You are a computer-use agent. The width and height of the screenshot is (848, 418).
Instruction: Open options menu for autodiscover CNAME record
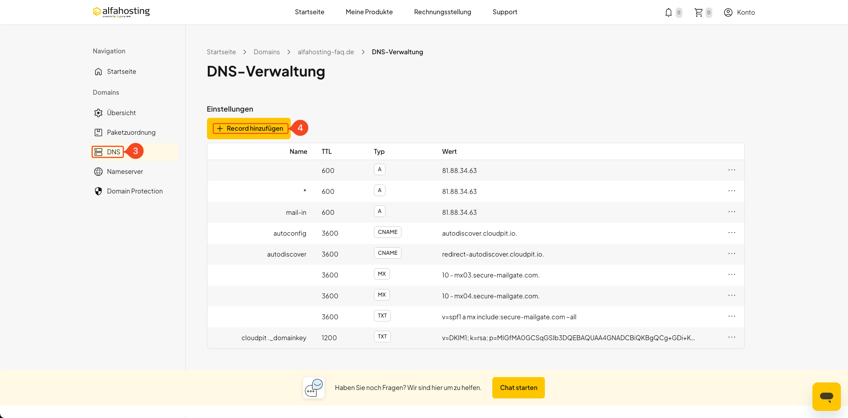732,254
